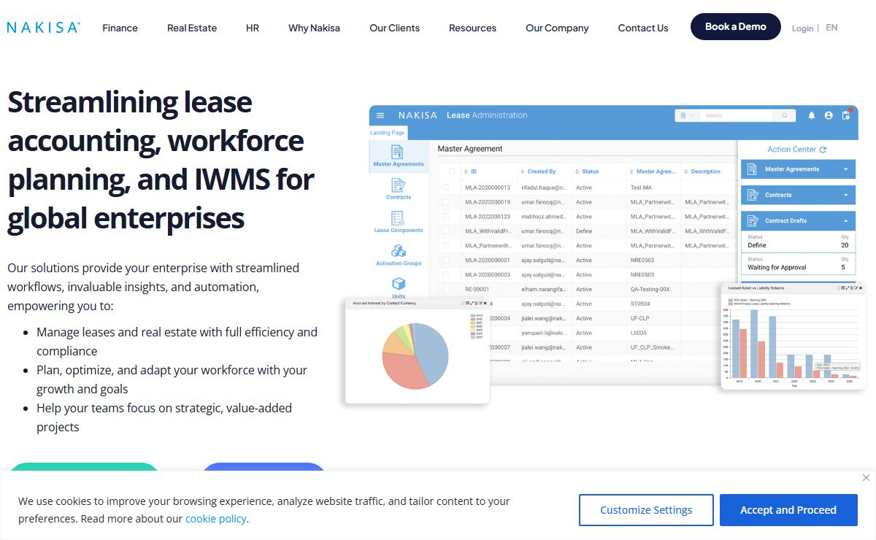Viewport: 876px width, 540px height.
Task: Open the user profile icon
Action: [x=829, y=115]
